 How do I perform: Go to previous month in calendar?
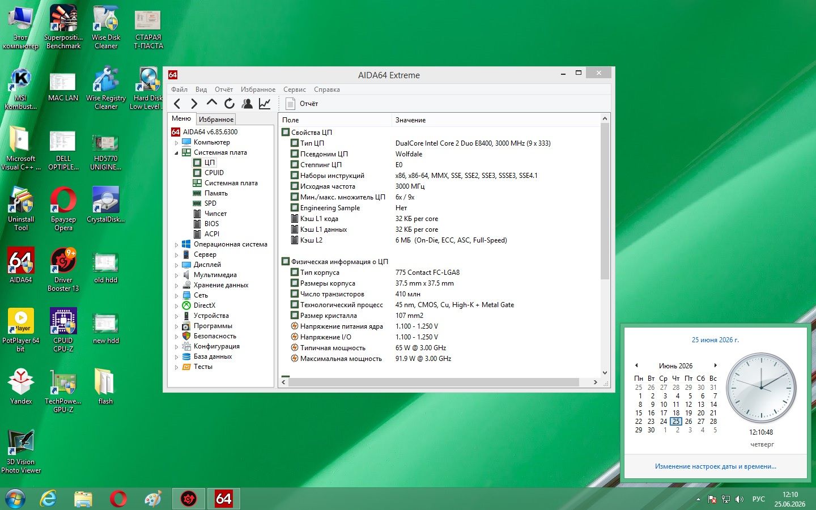(x=636, y=365)
